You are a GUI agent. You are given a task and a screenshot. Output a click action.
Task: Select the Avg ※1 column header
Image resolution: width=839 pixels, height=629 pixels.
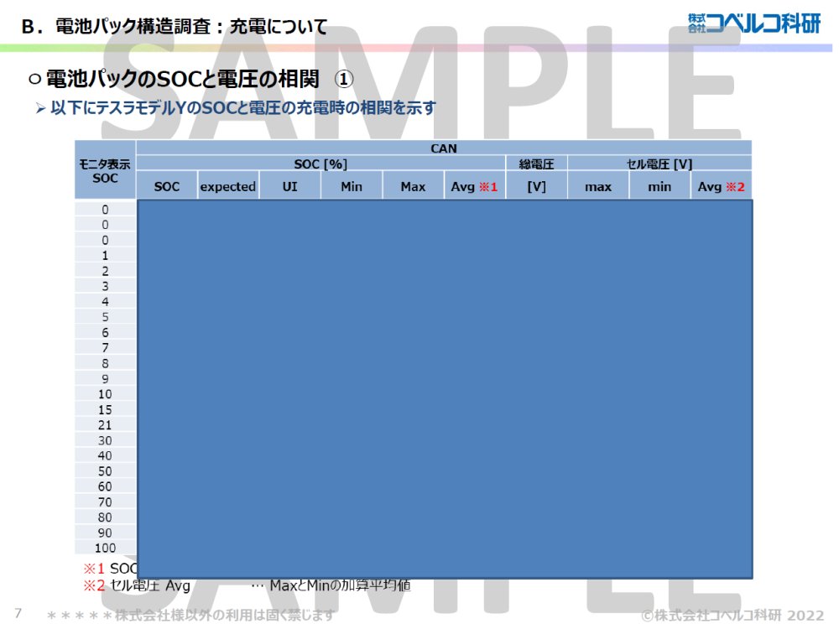click(474, 186)
